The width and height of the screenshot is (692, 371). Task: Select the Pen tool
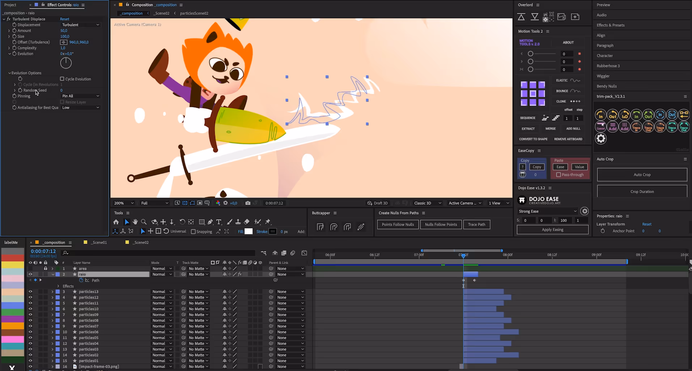click(210, 222)
